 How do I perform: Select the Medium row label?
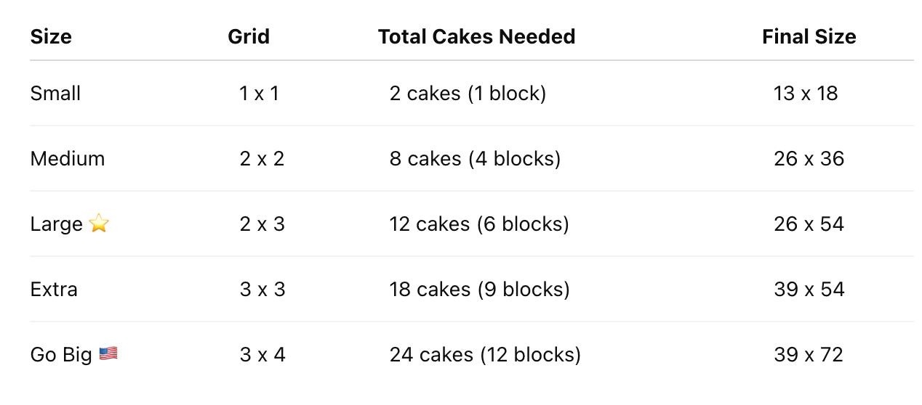[x=68, y=159]
